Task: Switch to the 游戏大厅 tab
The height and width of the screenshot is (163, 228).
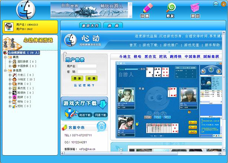Action: click(x=90, y=26)
